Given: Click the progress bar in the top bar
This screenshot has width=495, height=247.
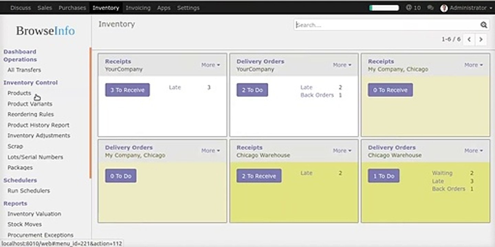Looking at the screenshot, I should [384, 8].
